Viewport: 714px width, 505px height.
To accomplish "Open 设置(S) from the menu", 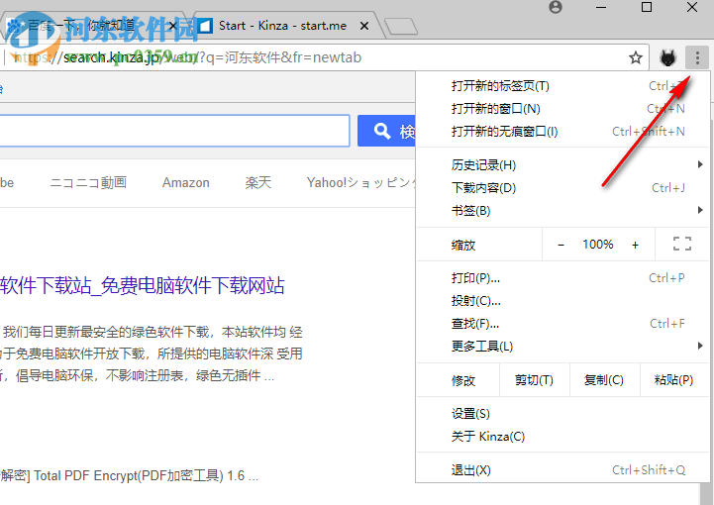I will point(562,414).
